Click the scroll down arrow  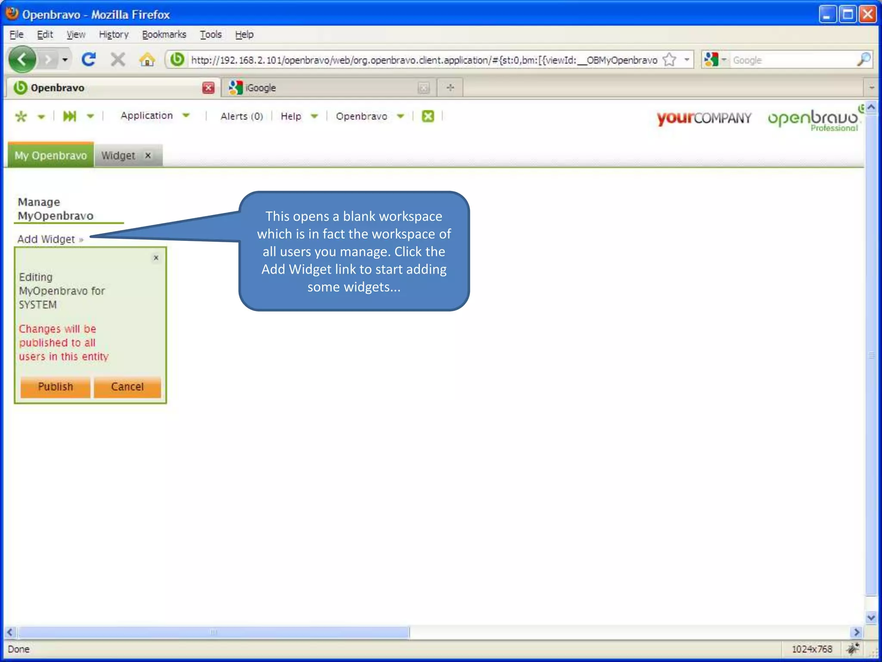click(x=871, y=618)
